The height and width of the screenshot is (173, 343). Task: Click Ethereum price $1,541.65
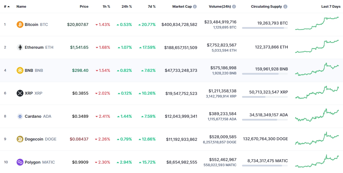tap(80, 47)
